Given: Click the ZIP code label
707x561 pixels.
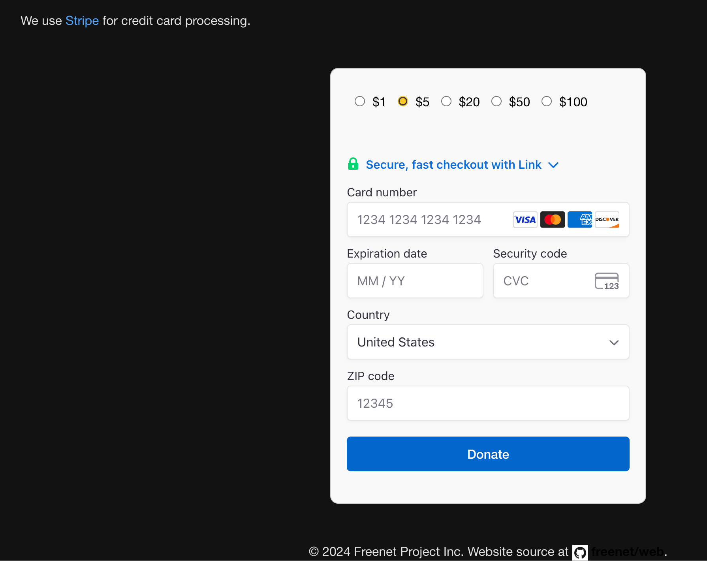Looking at the screenshot, I should tap(371, 376).
